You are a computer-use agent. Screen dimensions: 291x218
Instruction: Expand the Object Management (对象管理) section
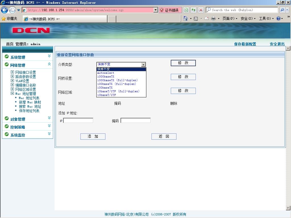tap(49, 118)
